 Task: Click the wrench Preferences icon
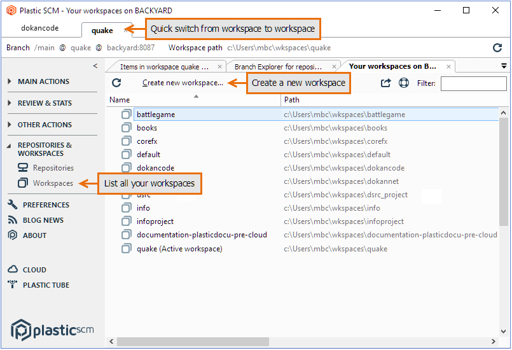[x=13, y=204]
